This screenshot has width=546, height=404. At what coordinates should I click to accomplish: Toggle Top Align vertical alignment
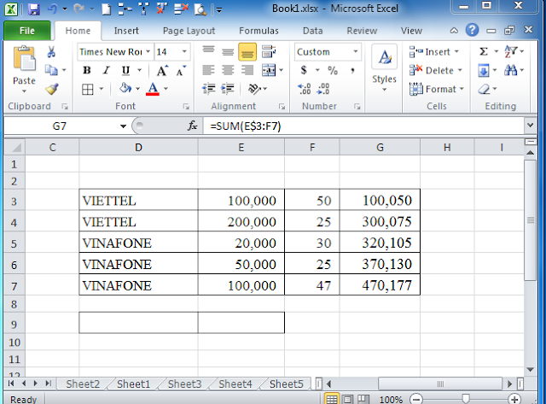(x=208, y=51)
